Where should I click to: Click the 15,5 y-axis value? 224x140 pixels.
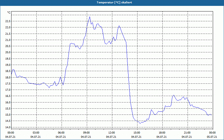point(8,109)
